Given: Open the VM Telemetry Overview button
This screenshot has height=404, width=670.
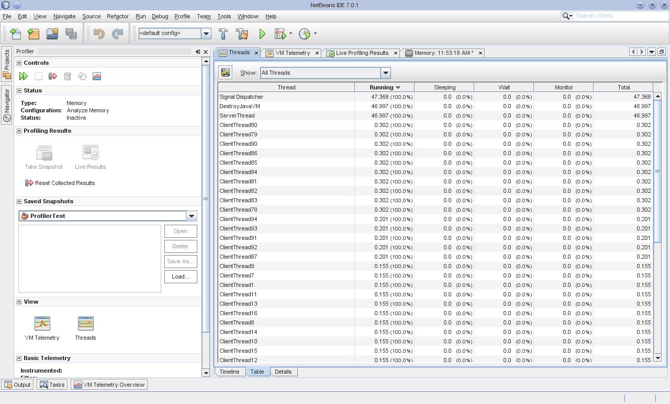Looking at the screenshot, I should (109, 385).
